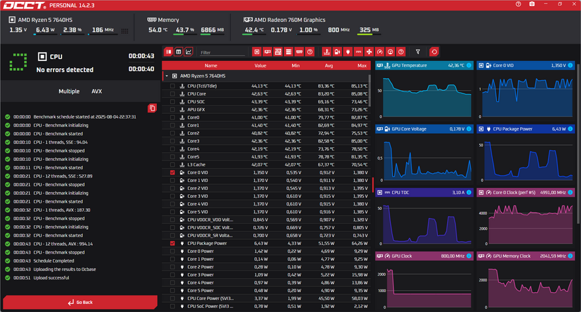Select the Core 0 Clock graph panel
The image size is (581, 312).
(526, 217)
